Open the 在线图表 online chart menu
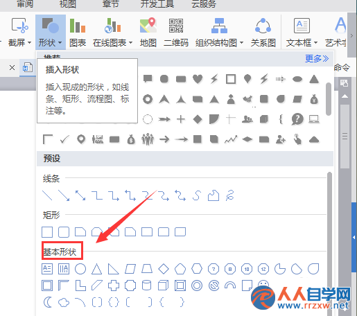Viewport: 357px width, 316px height. [x=112, y=33]
